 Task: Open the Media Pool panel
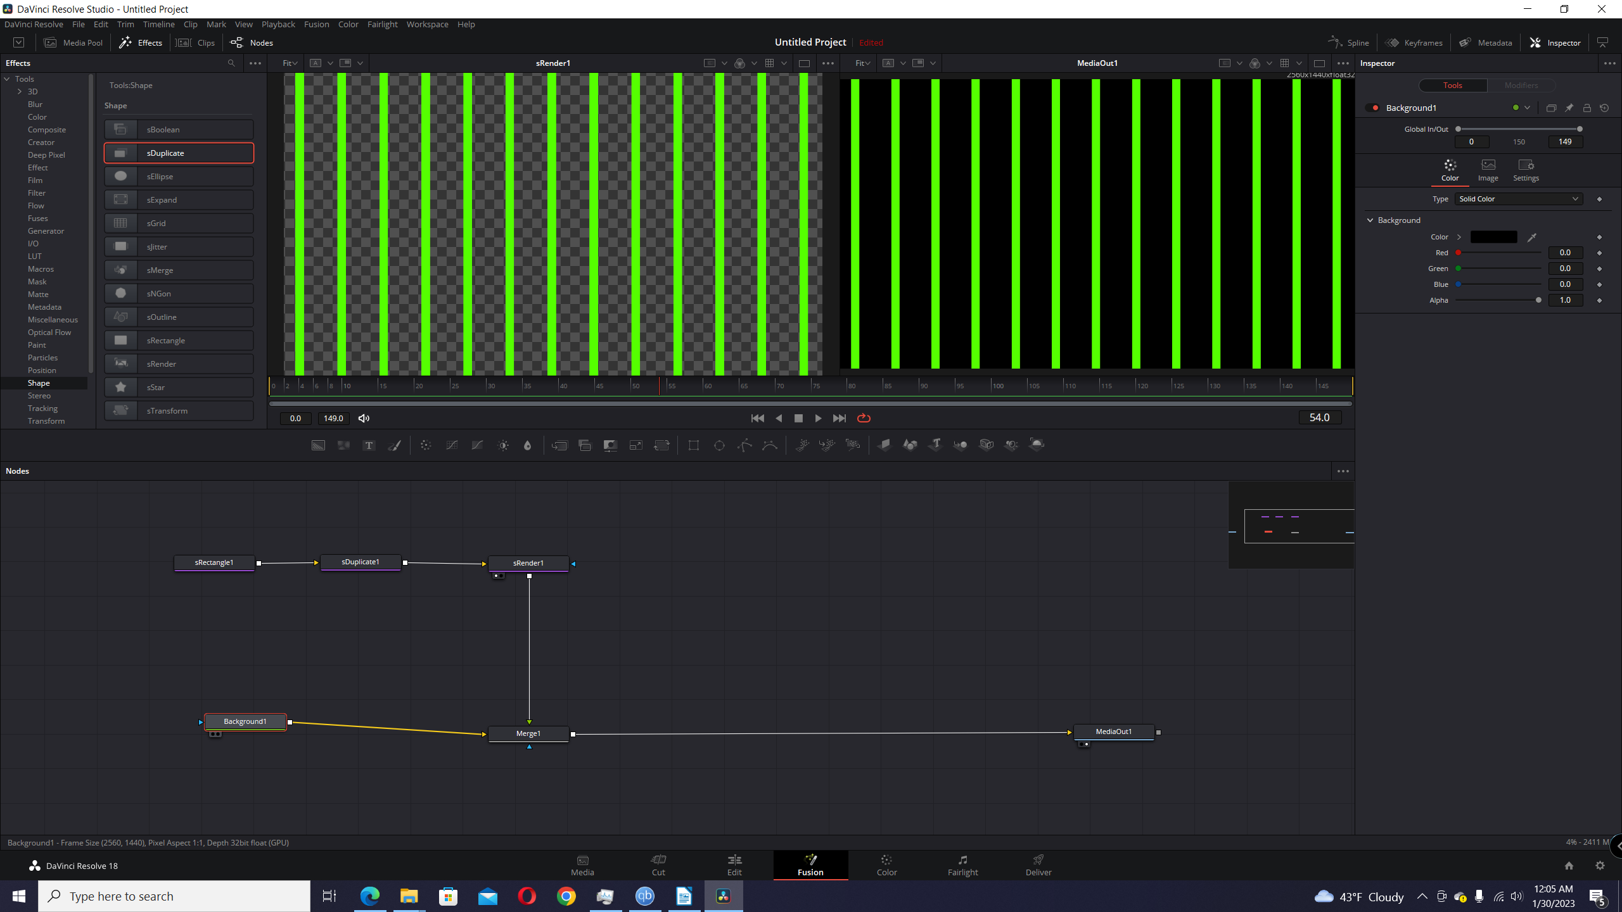click(73, 42)
